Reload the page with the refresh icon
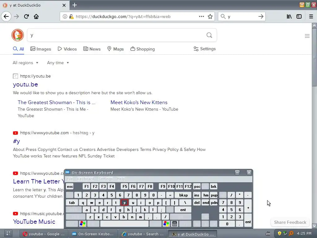 click(x=26, y=16)
